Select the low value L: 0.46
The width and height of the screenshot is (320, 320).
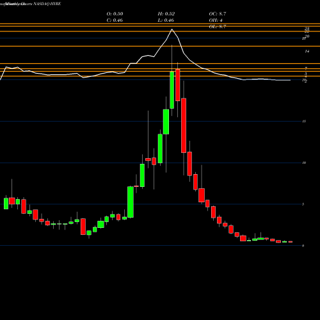[x=166, y=20]
